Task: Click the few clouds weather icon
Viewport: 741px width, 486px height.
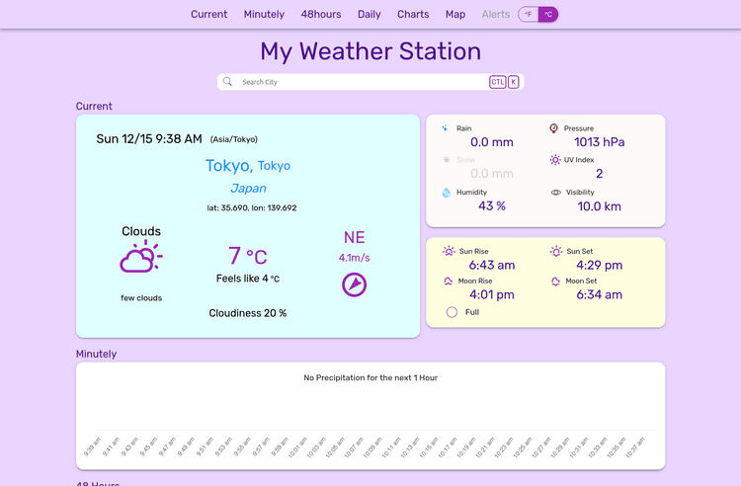Action: (x=141, y=257)
